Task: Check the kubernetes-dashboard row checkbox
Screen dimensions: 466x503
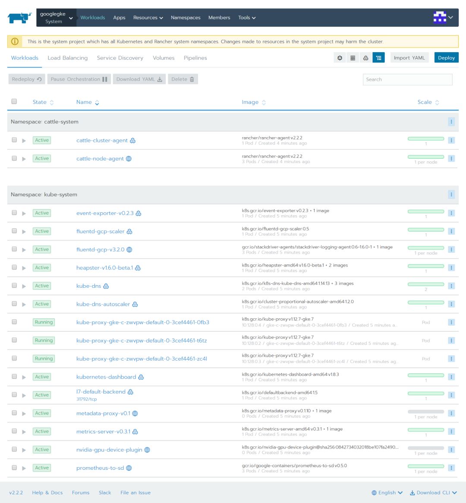Action: (x=14, y=376)
